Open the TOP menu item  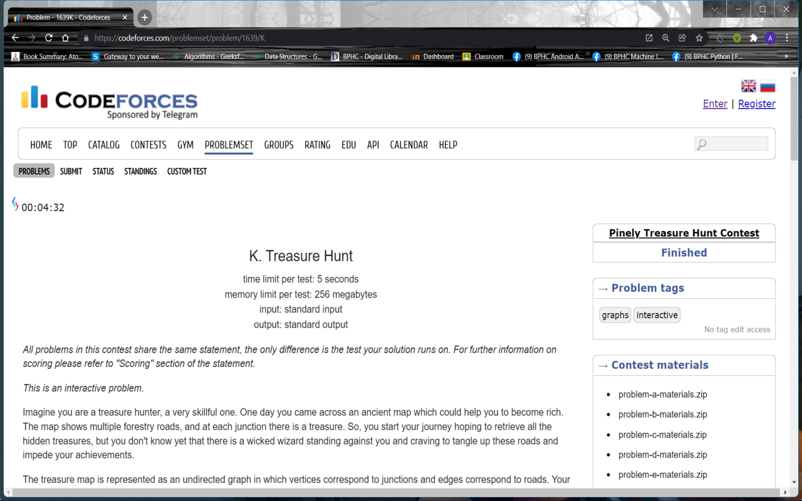[70, 145]
